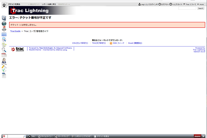Open the tools admin icon in sidebar
The height and width of the screenshot is (138, 207).
[x=4, y=66]
